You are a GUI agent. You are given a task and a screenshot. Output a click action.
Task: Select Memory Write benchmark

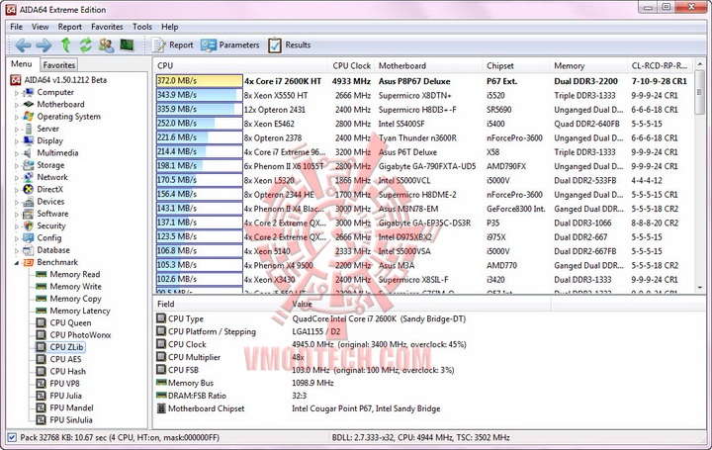[x=75, y=287]
